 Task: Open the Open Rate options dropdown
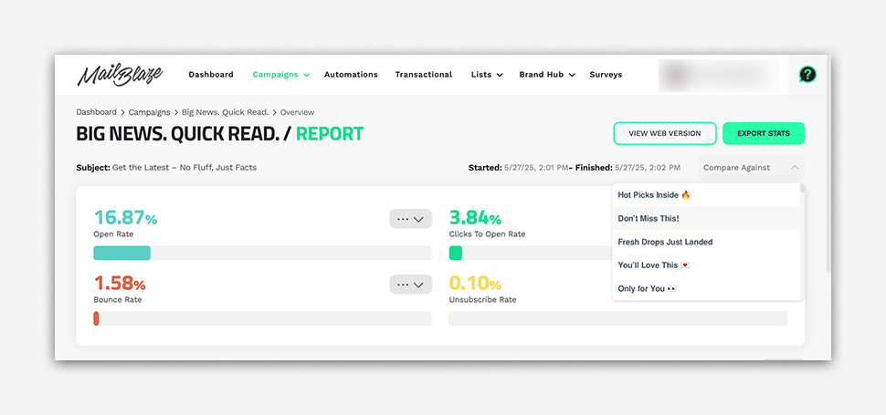[x=410, y=219]
